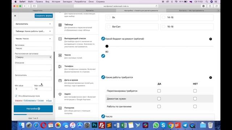Switch to the 'HappyForms' browser tab

coord(38,10)
